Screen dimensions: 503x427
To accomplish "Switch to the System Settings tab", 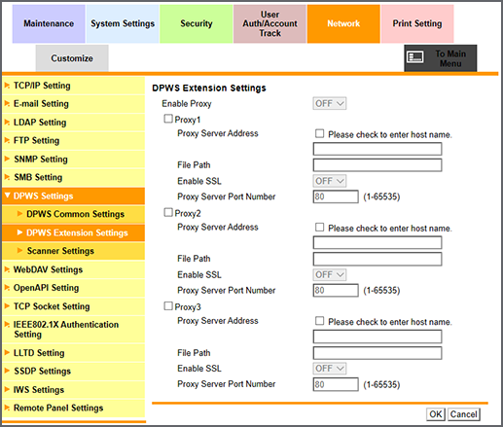I will (x=123, y=23).
